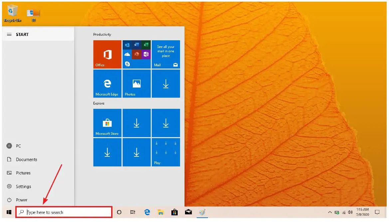Click the Outlook mini icon in Office group
This screenshot has width=389, height=222.
click(127, 45)
